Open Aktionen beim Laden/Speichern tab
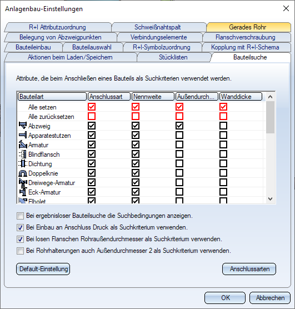The image size is (295, 309). coord(70,57)
